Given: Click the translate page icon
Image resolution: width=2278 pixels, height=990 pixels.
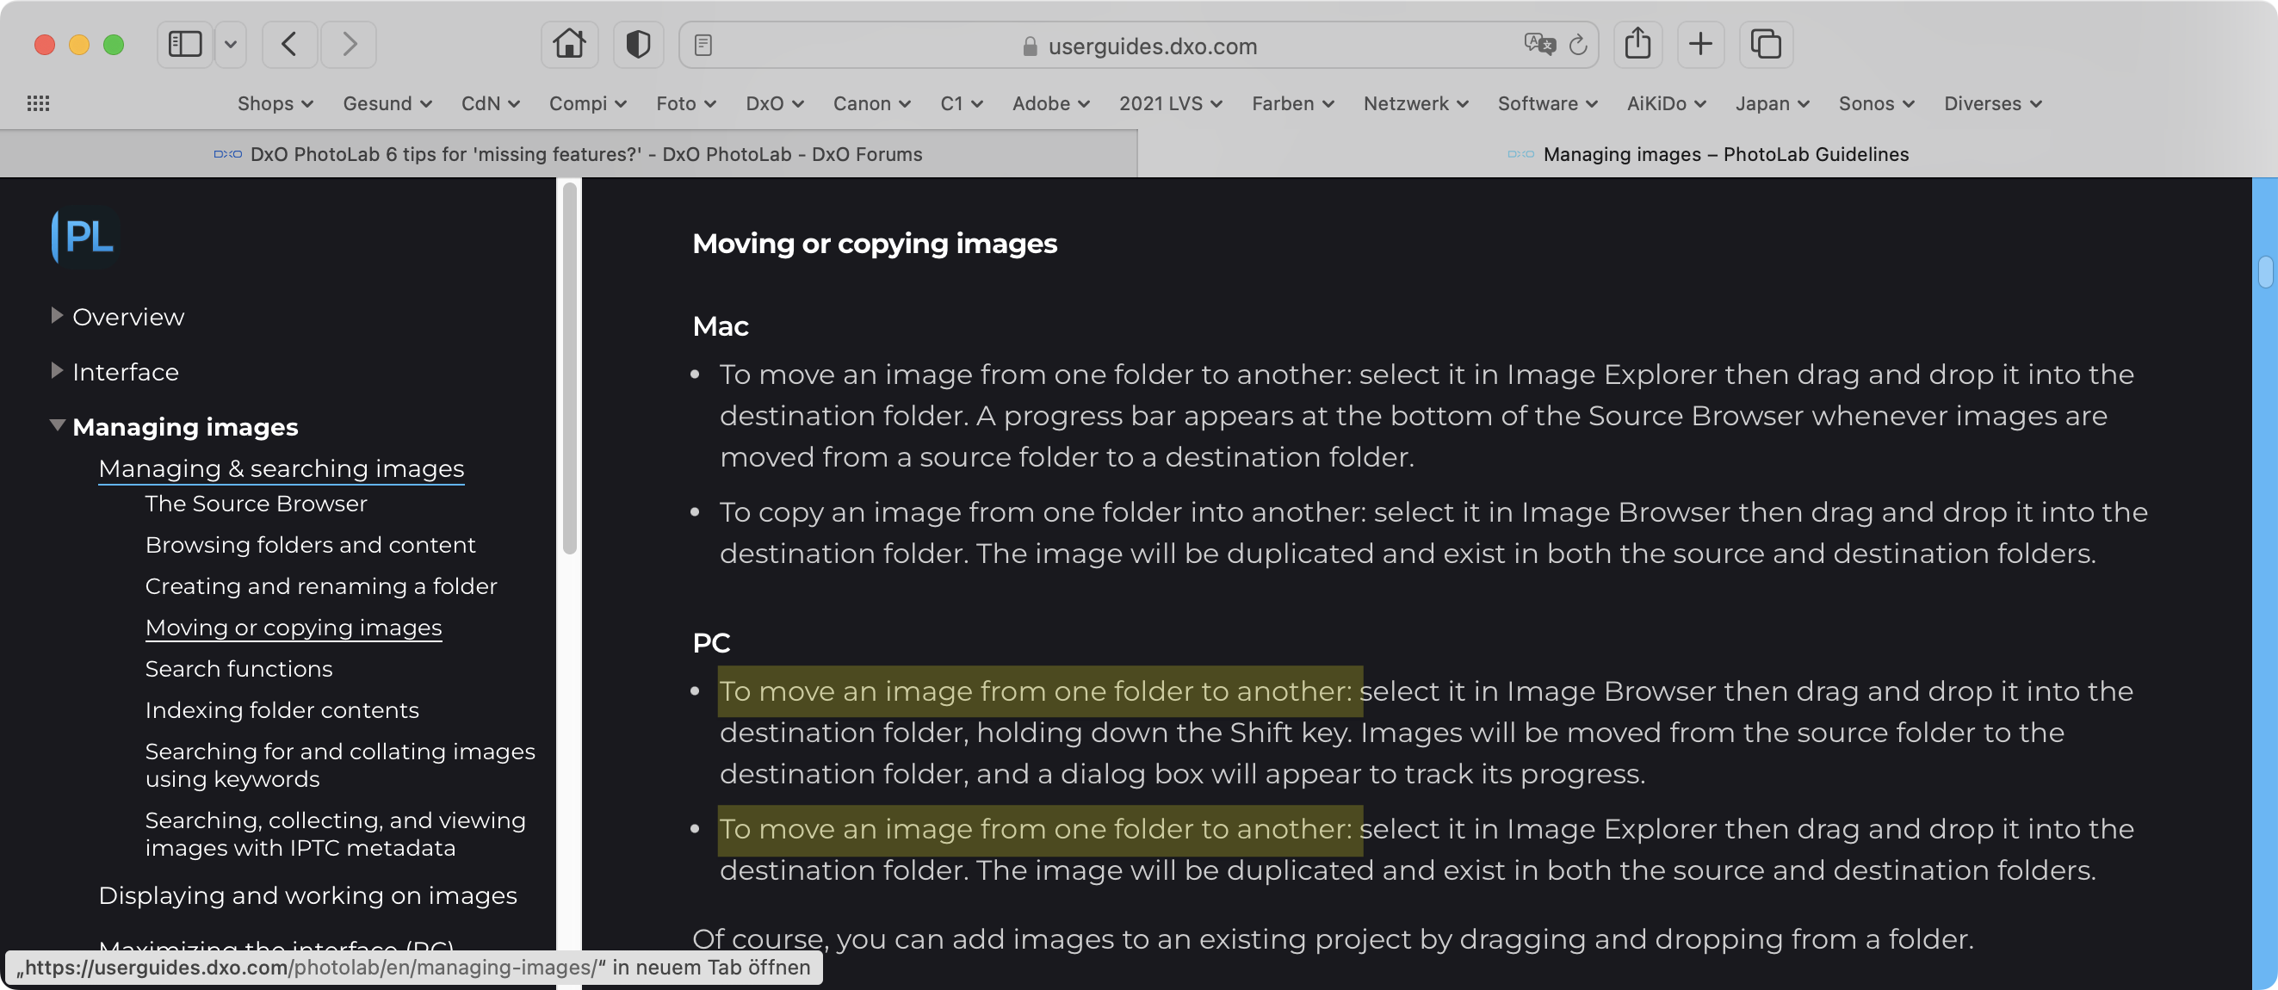Looking at the screenshot, I should pyautogui.click(x=1538, y=44).
